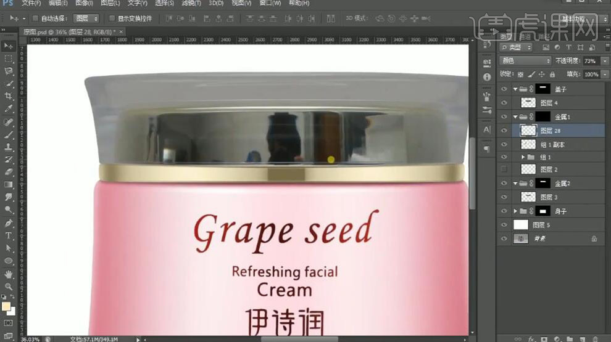The width and height of the screenshot is (611, 342).
Task: Click the 图层 5 layer thumbnail
Action: (521, 225)
